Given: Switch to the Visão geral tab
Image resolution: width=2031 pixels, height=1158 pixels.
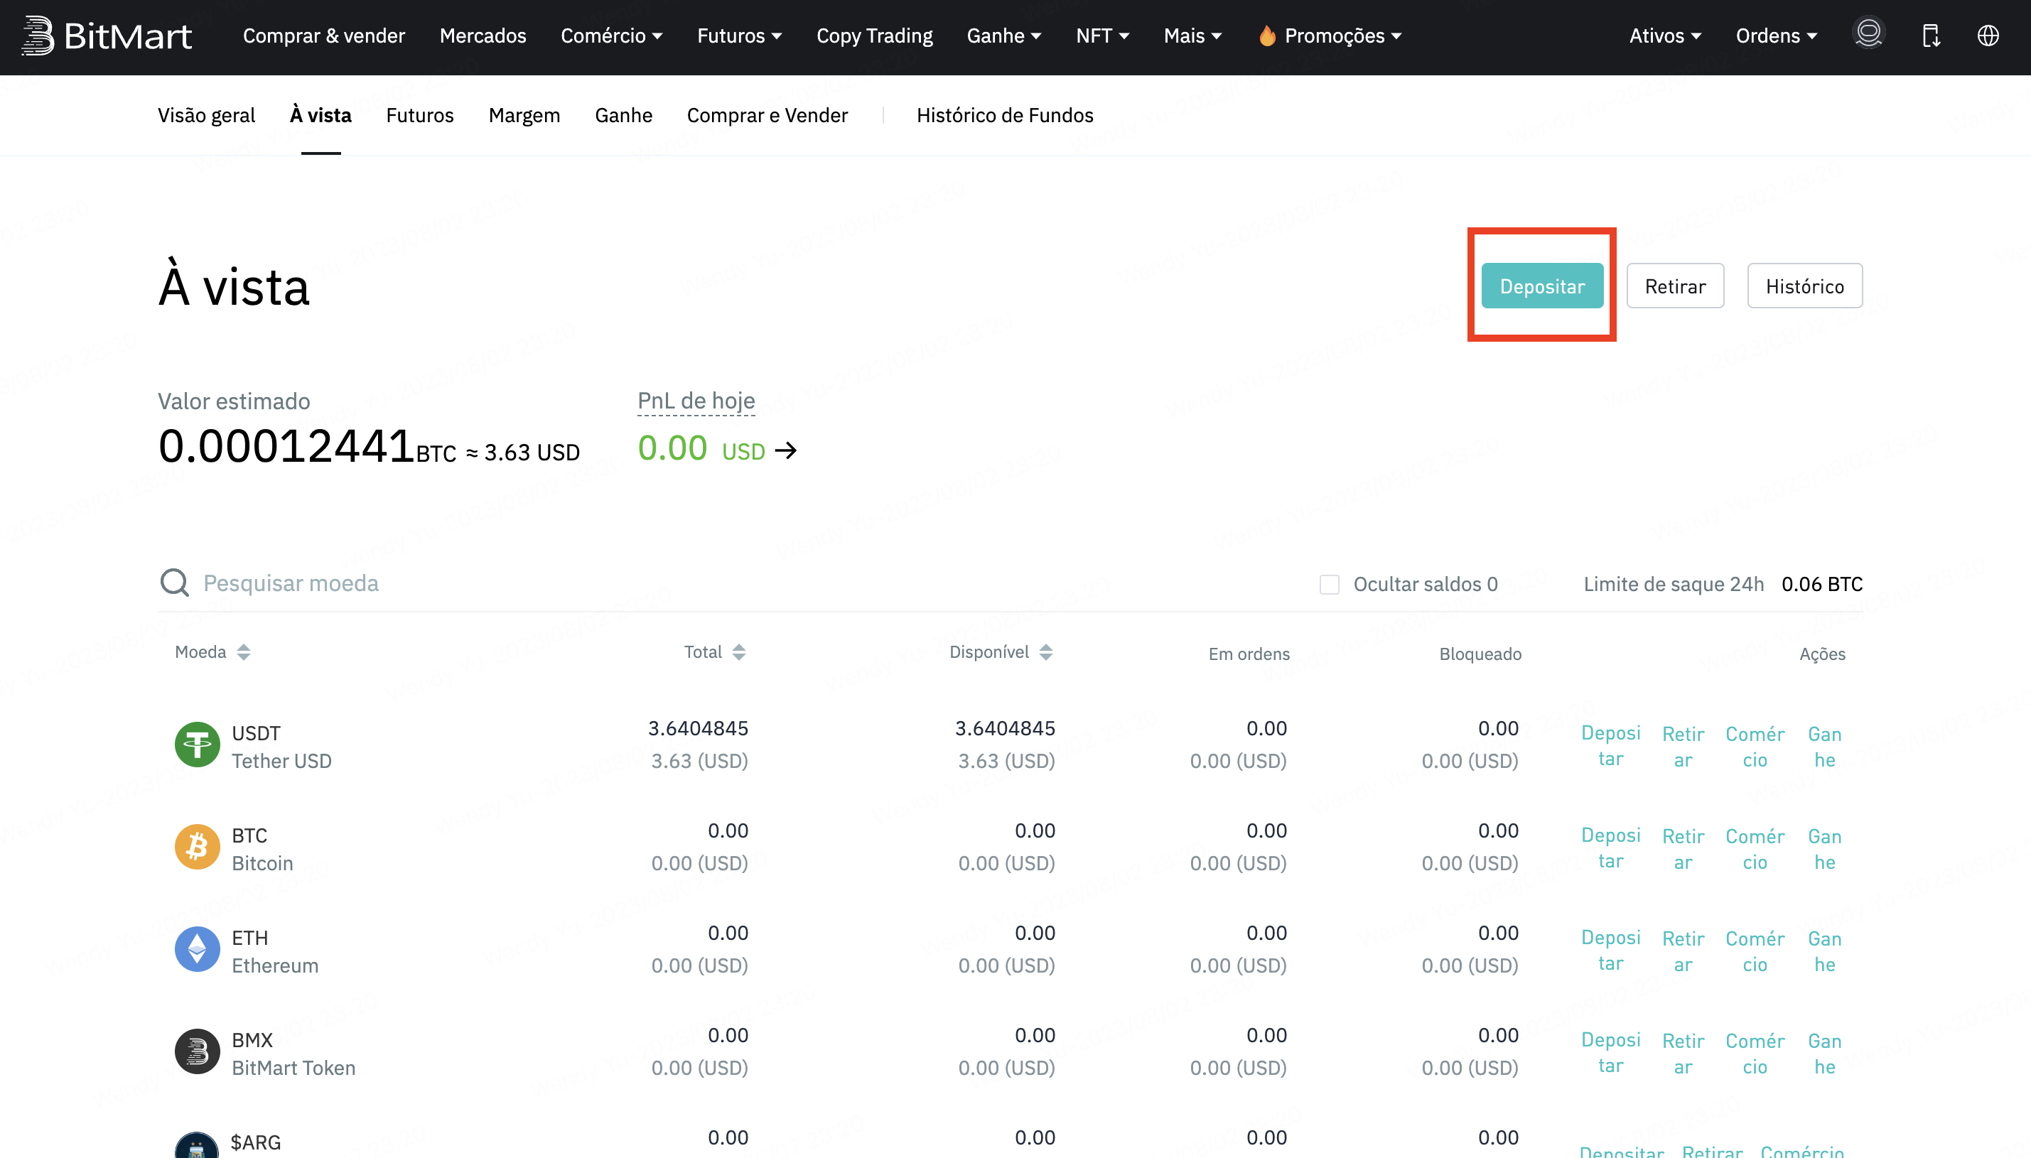Looking at the screenshot, I should 206,115.
